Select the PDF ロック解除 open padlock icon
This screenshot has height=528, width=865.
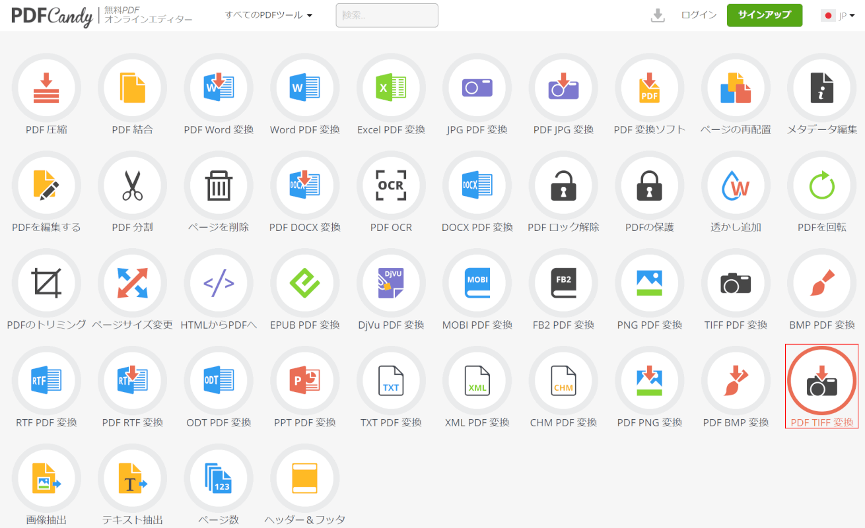coord(563,185)
